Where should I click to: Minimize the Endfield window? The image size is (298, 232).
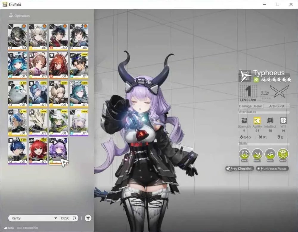point(264,4)
